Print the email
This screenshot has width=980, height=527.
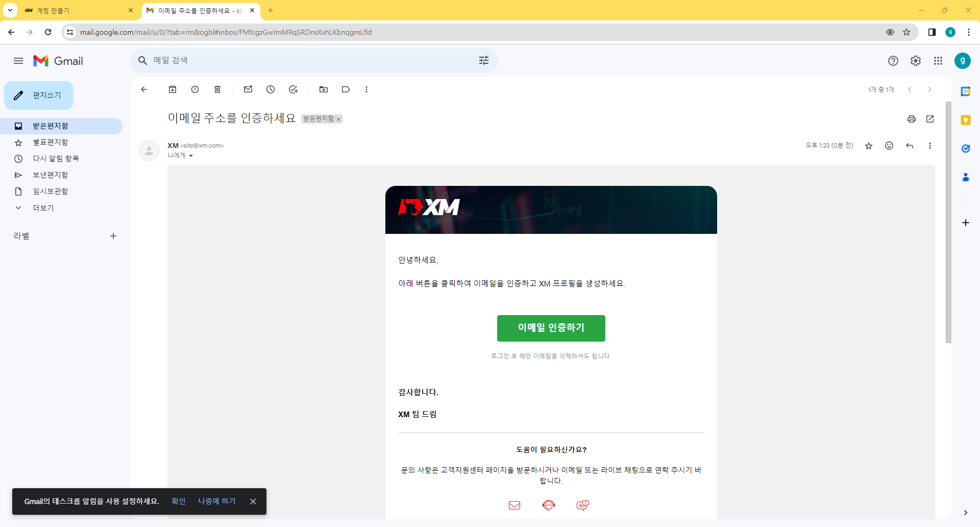click(x=912, y=118)
